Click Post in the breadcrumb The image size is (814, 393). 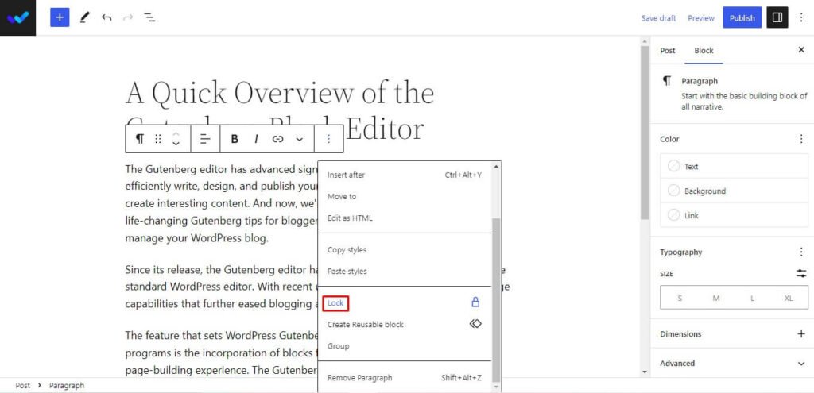click(22, 385)
